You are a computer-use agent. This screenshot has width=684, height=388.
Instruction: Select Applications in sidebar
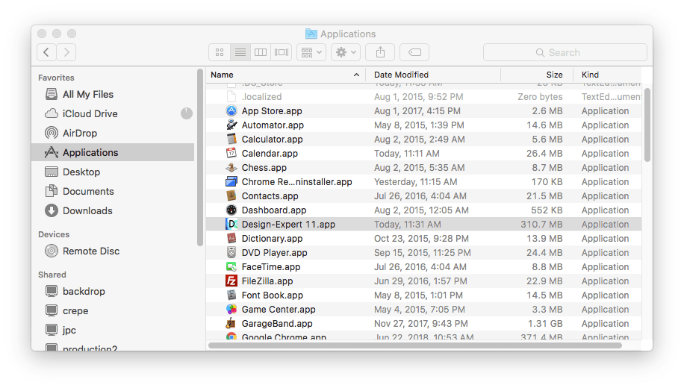tap(113, 152)
